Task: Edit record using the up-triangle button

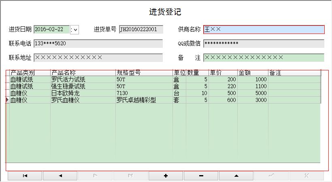Action: [x=236, y=176]
